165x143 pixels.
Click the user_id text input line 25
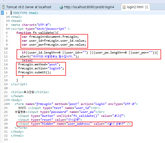(x=59, y=108)
